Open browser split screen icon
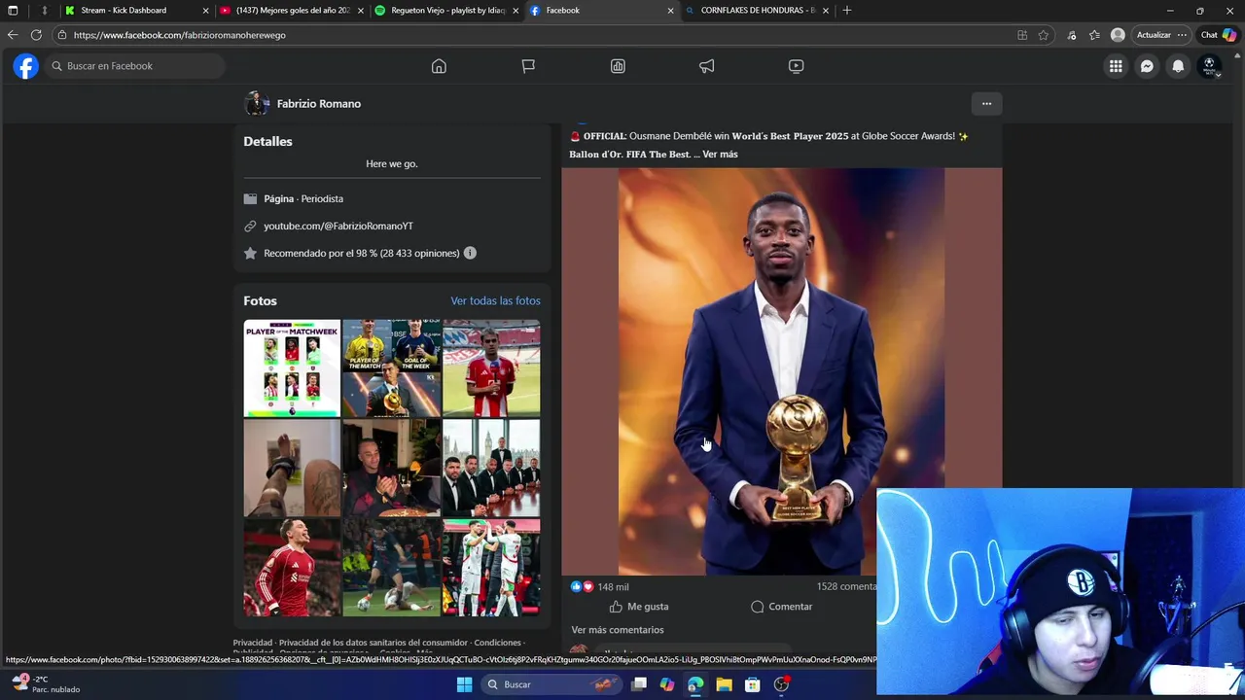This screenshot has height=700, width=1245. tap(1022, 35)
